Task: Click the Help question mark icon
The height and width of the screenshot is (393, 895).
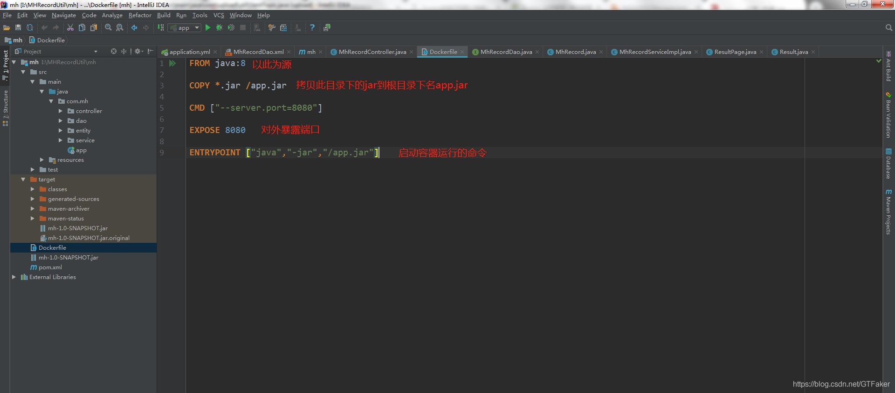Action: [x=312, y=28]
